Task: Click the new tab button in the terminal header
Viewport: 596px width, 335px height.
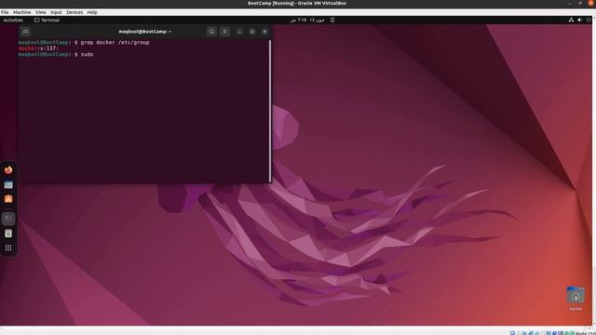Action: [x=25, y=32]
